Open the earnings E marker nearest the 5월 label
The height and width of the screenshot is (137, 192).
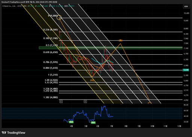tap(85, 101)
